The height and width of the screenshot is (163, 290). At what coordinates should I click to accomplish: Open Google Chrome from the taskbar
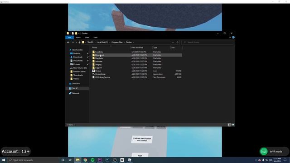pos(85,160)
